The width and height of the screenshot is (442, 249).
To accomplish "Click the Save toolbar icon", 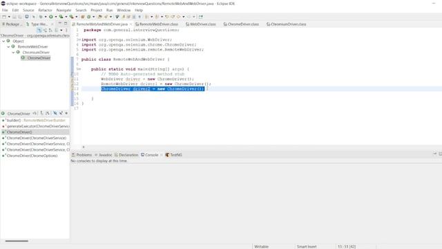I will click(x=14, y=17).
